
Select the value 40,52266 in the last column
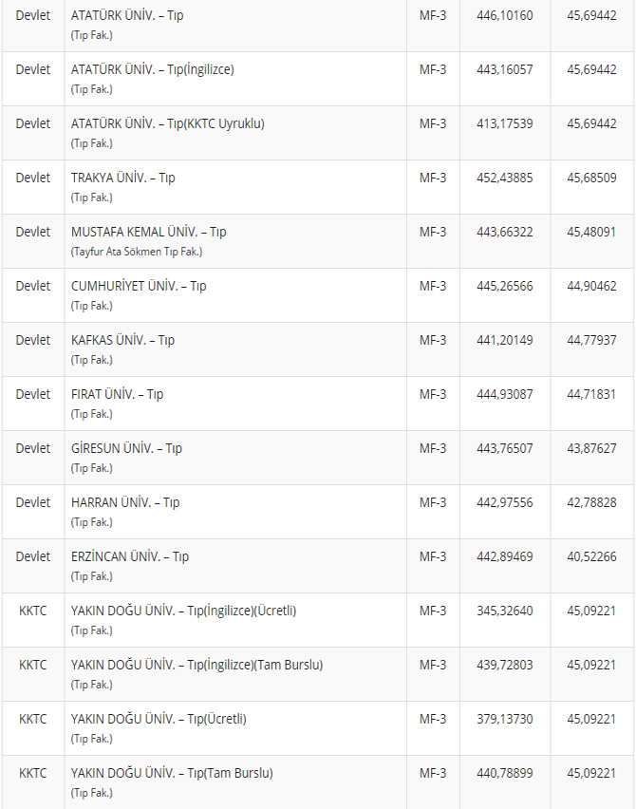[592, 556]
